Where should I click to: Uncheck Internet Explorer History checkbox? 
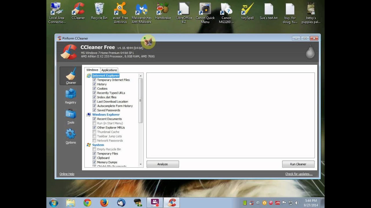point(94,84)
